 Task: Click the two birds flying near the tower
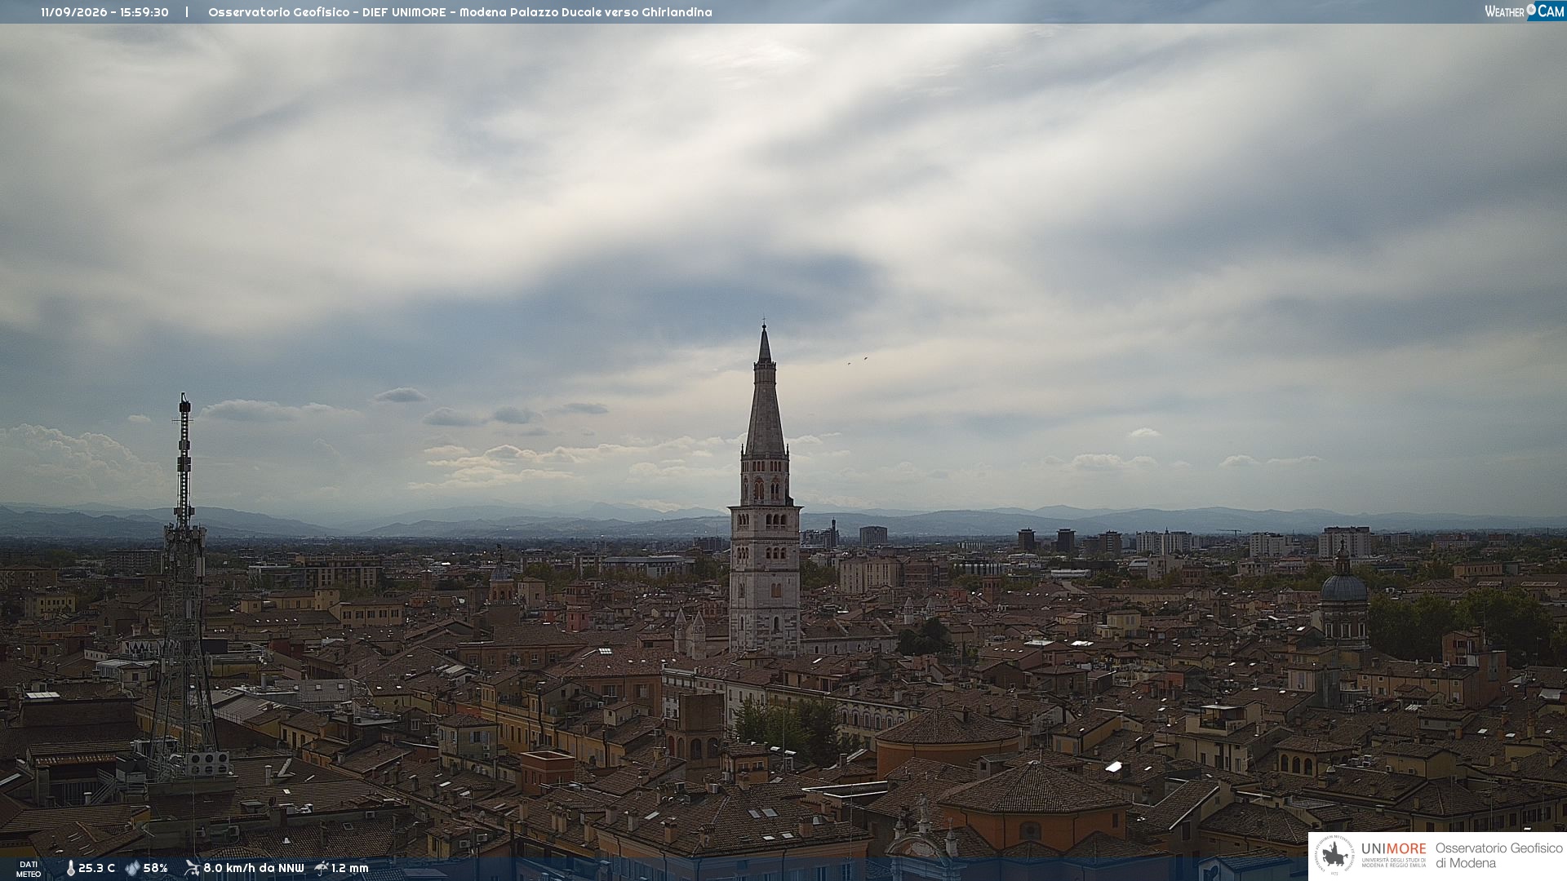tap(857, 360)
